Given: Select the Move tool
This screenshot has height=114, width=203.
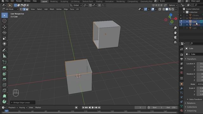Looking at the screenshot, I should [4, 27].
